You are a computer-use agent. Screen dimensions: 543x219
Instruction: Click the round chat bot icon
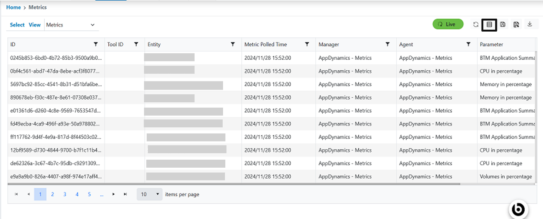tap(518, 209)
